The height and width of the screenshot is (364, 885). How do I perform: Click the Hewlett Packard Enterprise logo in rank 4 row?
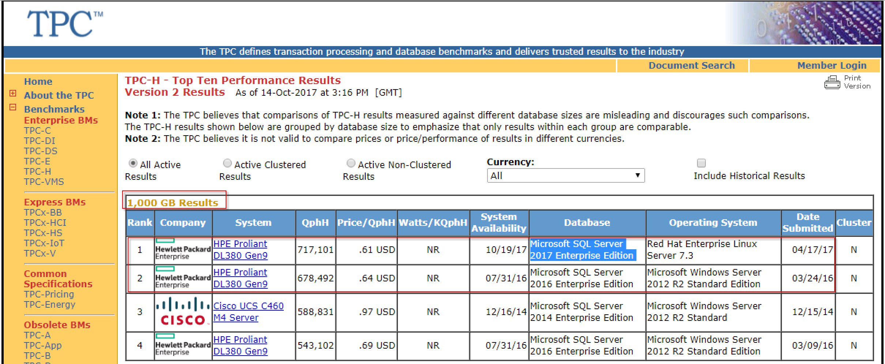coord(183,345)
